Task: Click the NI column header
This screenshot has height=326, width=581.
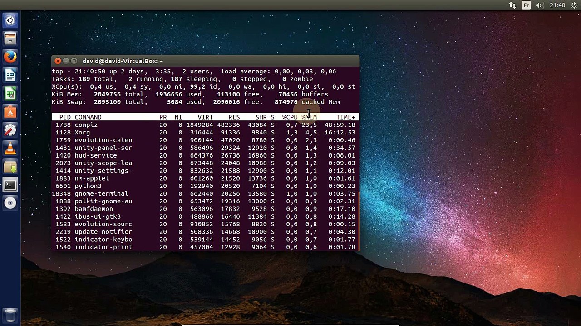Action: pyautogui.click(x=178, y=117)
